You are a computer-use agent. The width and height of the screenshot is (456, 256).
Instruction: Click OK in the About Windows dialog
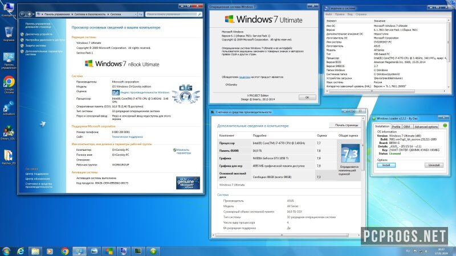pyautogui.click(x=307, y=97)
